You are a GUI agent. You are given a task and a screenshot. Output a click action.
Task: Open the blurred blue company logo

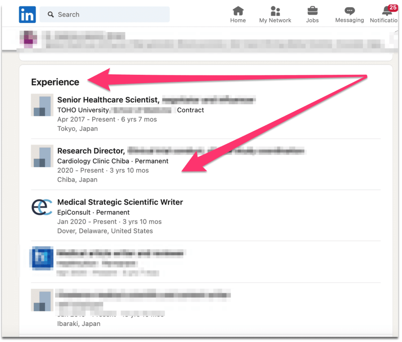(x=42, y=258)
